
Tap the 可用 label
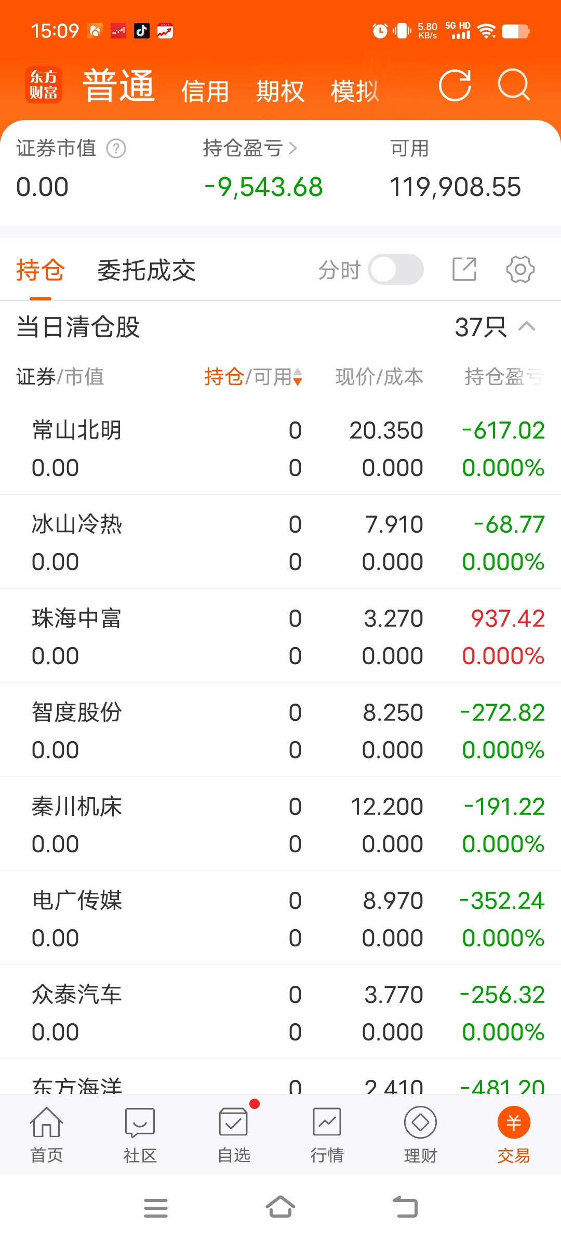410,149
